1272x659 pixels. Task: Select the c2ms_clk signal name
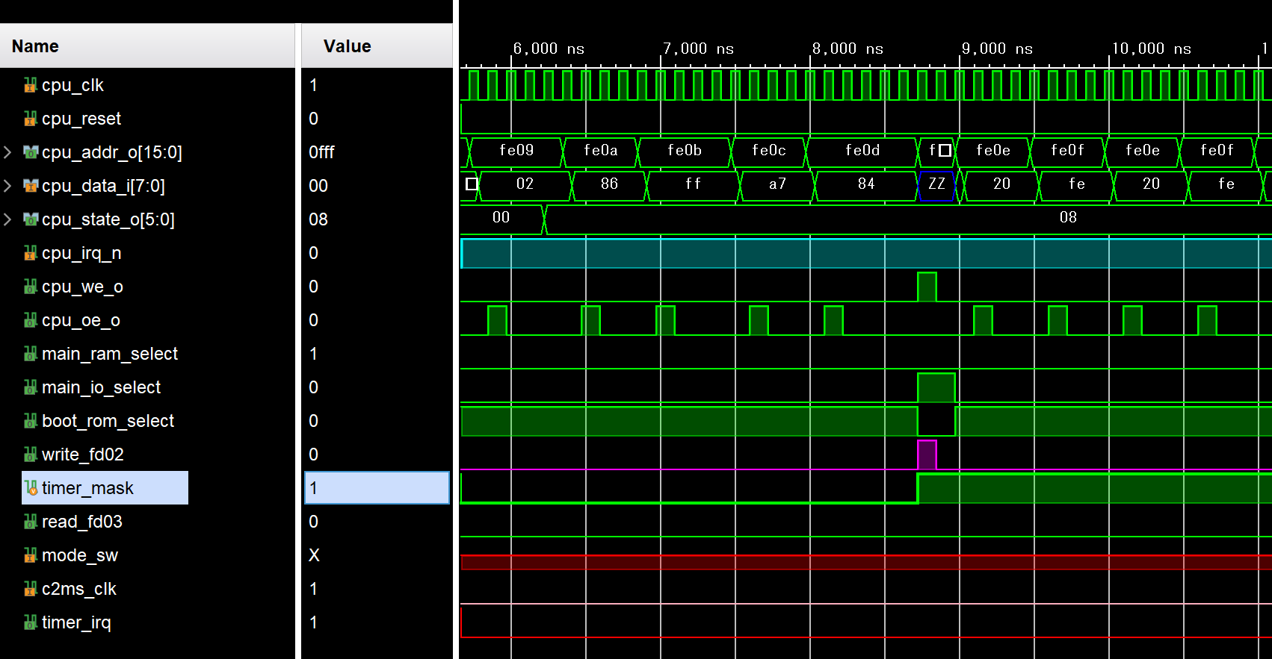pyautogui.click(x=78, y=589)
